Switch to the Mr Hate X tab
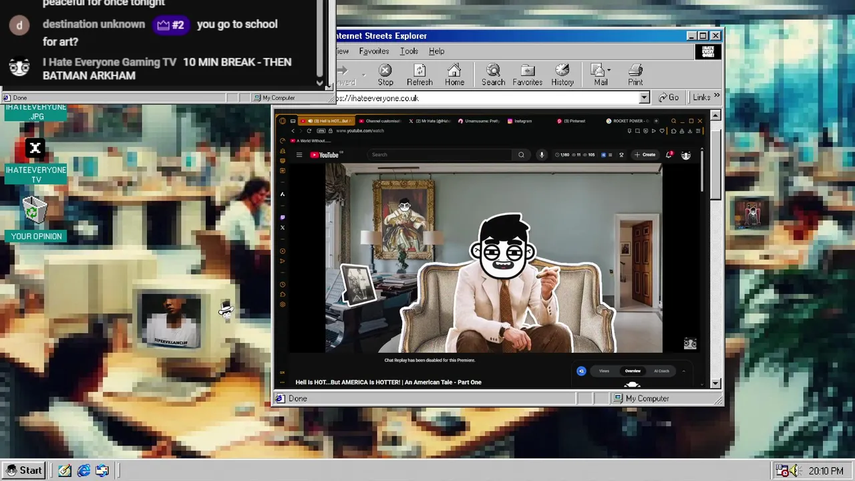This screenshot has width=855, height=481. point(430,121)
